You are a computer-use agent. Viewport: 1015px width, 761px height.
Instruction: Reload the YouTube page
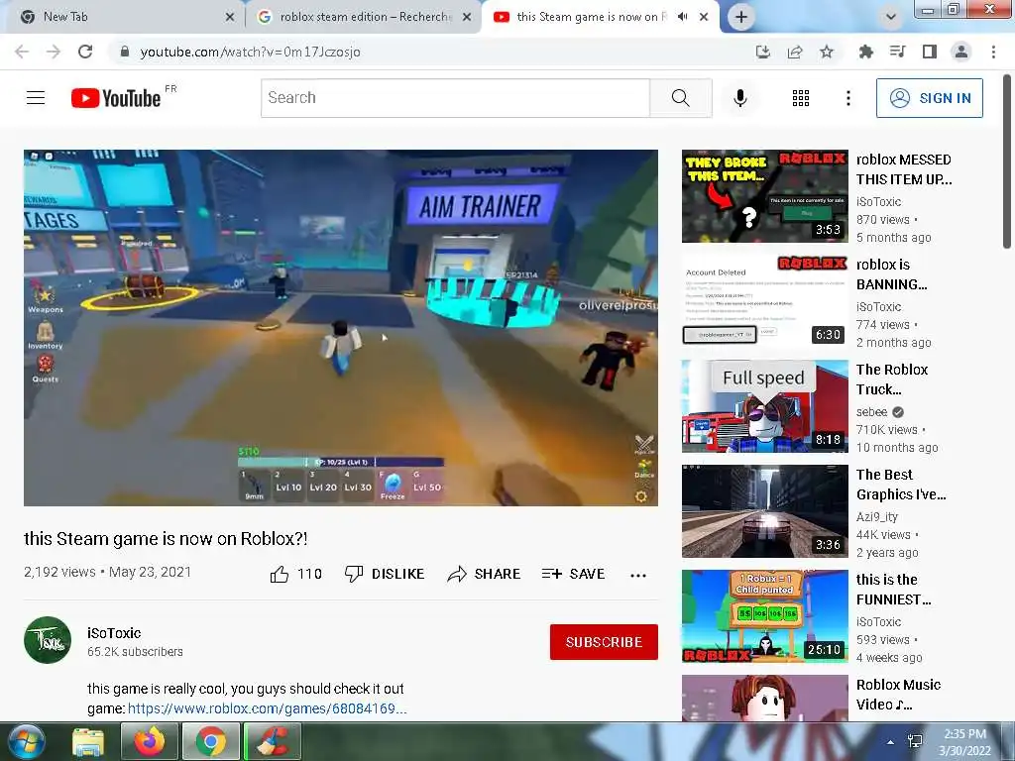(x=85, y=52)
